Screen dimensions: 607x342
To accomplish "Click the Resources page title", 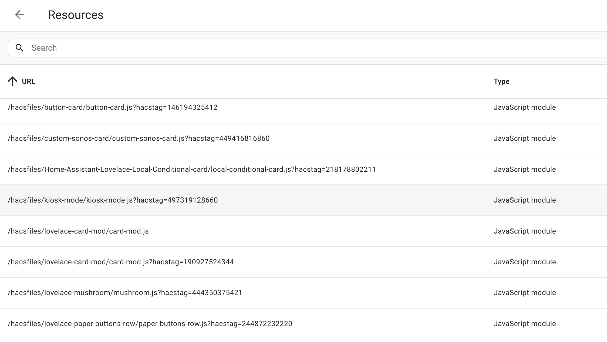I will (x=76, y=15).
